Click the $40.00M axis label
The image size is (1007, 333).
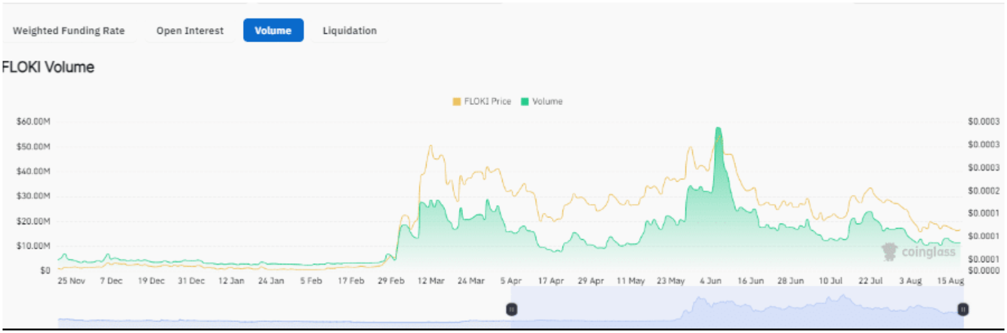33,171
